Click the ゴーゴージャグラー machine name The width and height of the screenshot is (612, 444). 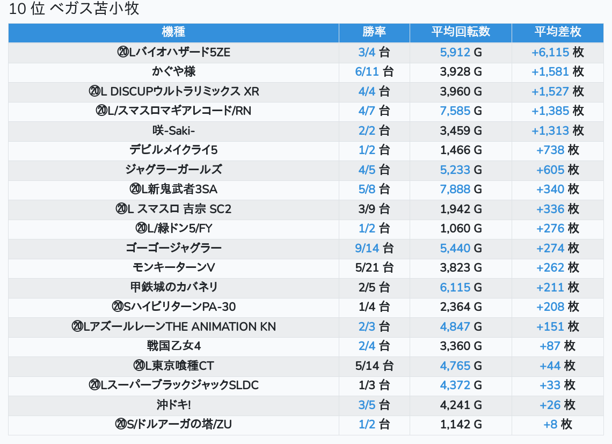tap(173, 248)
